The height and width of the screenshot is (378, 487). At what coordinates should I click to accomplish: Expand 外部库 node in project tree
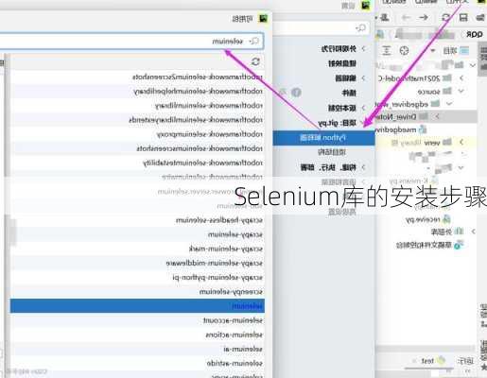pyautogui.click(x=473, y=232)
